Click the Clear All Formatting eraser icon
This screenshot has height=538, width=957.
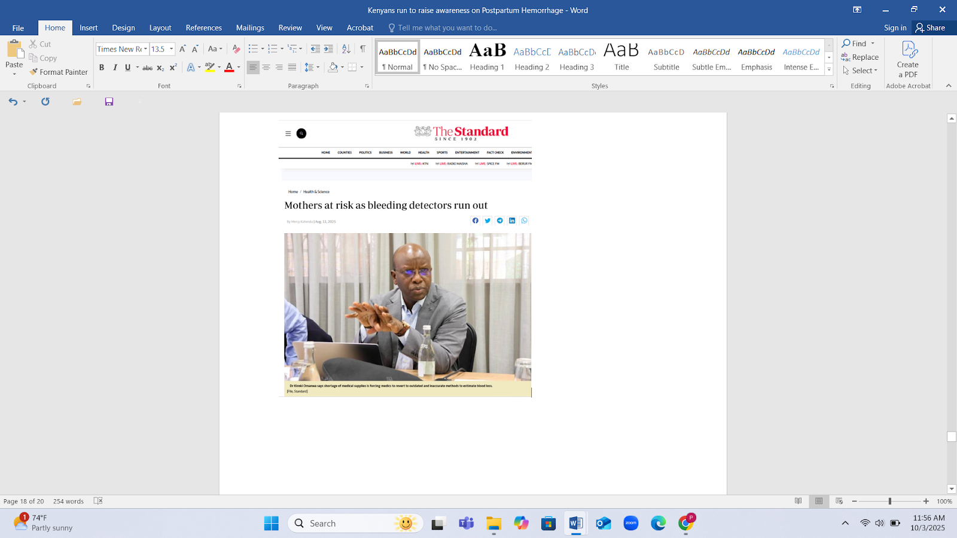236,49
